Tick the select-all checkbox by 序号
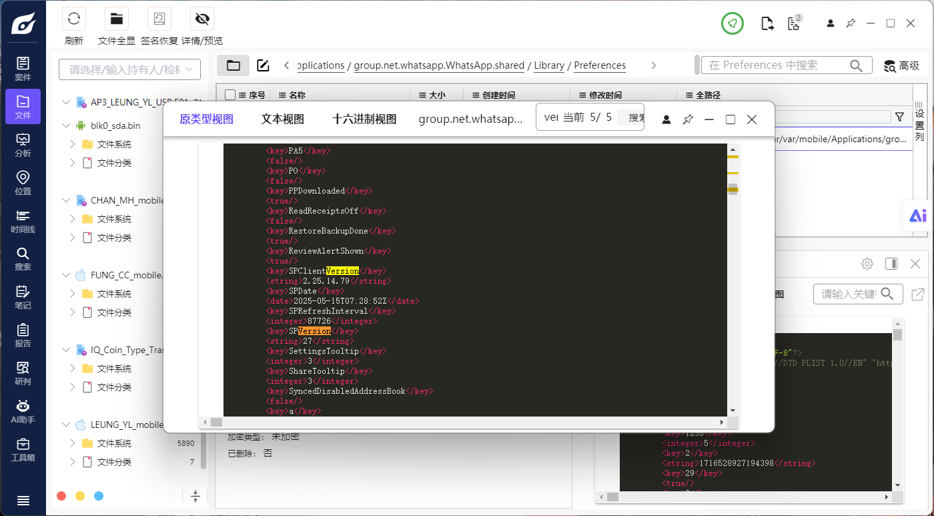This screenshot has width=934, height=516. click(230, 95)
